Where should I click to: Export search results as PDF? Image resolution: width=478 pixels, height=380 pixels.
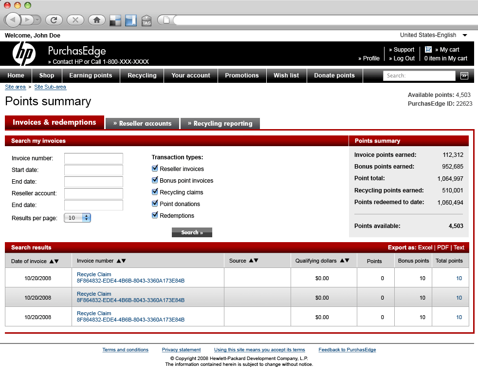[442, 247]
